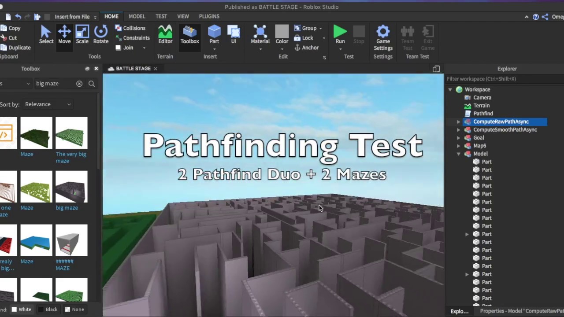Viewport: 564px width, 317px height.
Task: Select Pathfind script in Explorer
Action: pos(483,114)
